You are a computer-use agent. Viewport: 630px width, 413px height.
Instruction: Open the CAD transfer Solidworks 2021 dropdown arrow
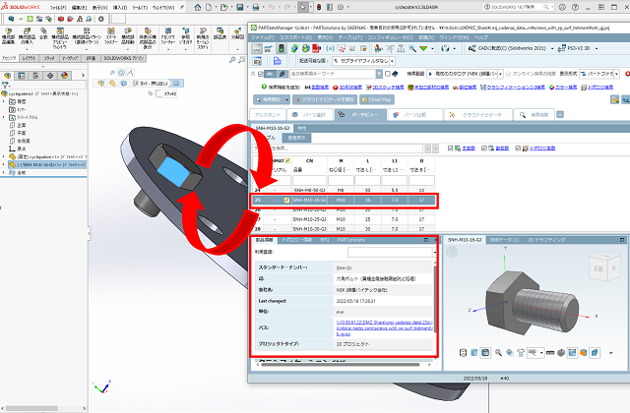pyautogui.click(x=552, y=48)
